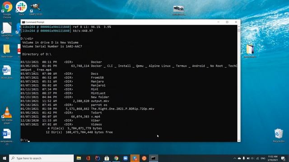Viewport: 289px width, 162px height.
Task: Open the Action Center notifications icon
Action: point(283,158)
